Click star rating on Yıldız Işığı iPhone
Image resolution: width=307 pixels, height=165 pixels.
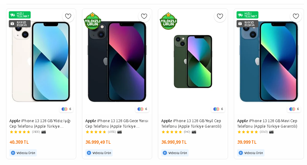(x=20, y=132)
